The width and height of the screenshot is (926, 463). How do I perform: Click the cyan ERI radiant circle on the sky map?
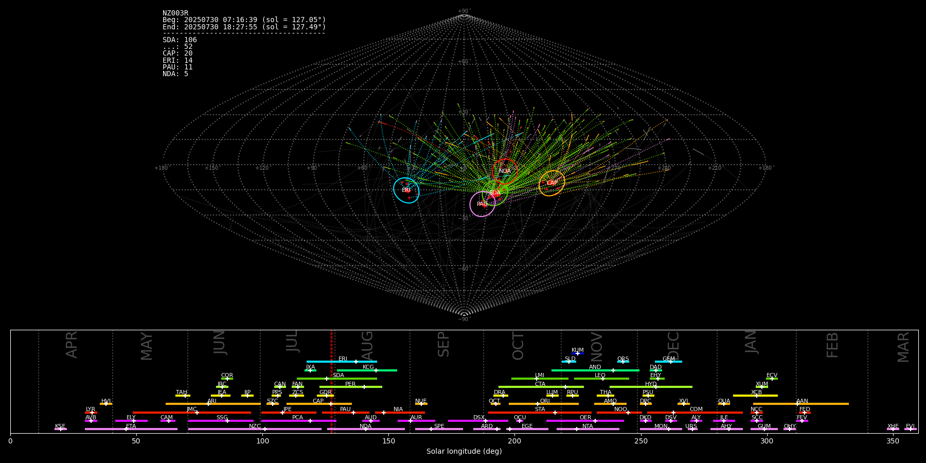[x=406, y=190]
